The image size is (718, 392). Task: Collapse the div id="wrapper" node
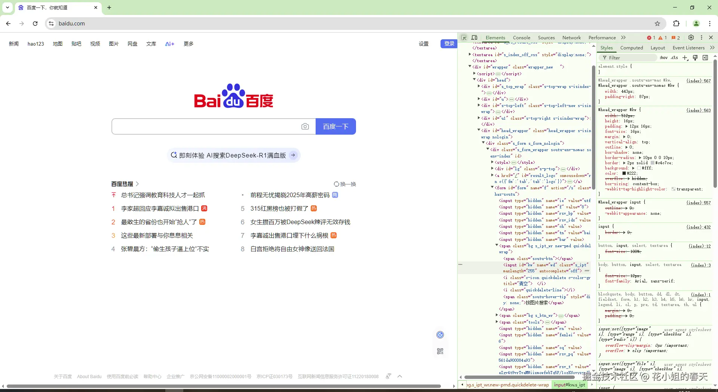click(470, 67)
